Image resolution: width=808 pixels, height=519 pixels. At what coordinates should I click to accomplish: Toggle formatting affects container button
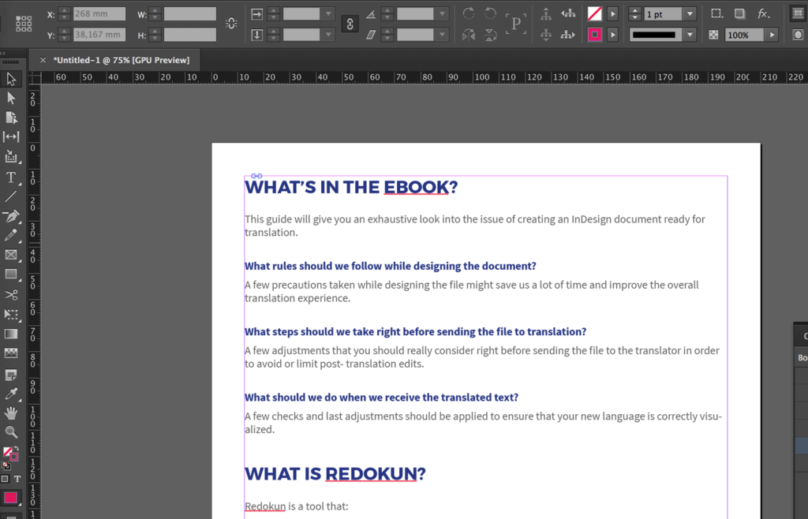click(5, 478)
